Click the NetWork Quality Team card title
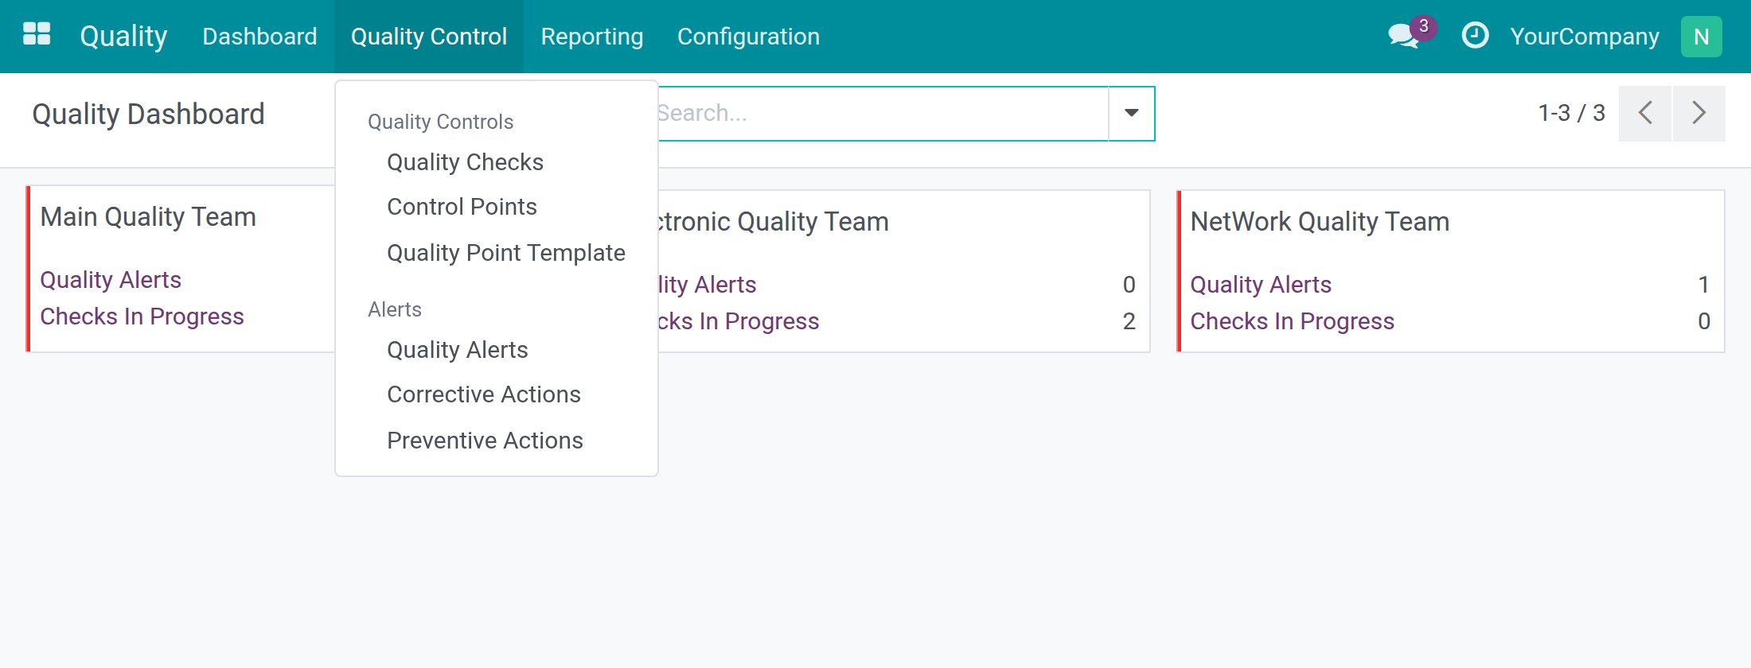Viewport: 1751px width, 668px height. 1320,222
